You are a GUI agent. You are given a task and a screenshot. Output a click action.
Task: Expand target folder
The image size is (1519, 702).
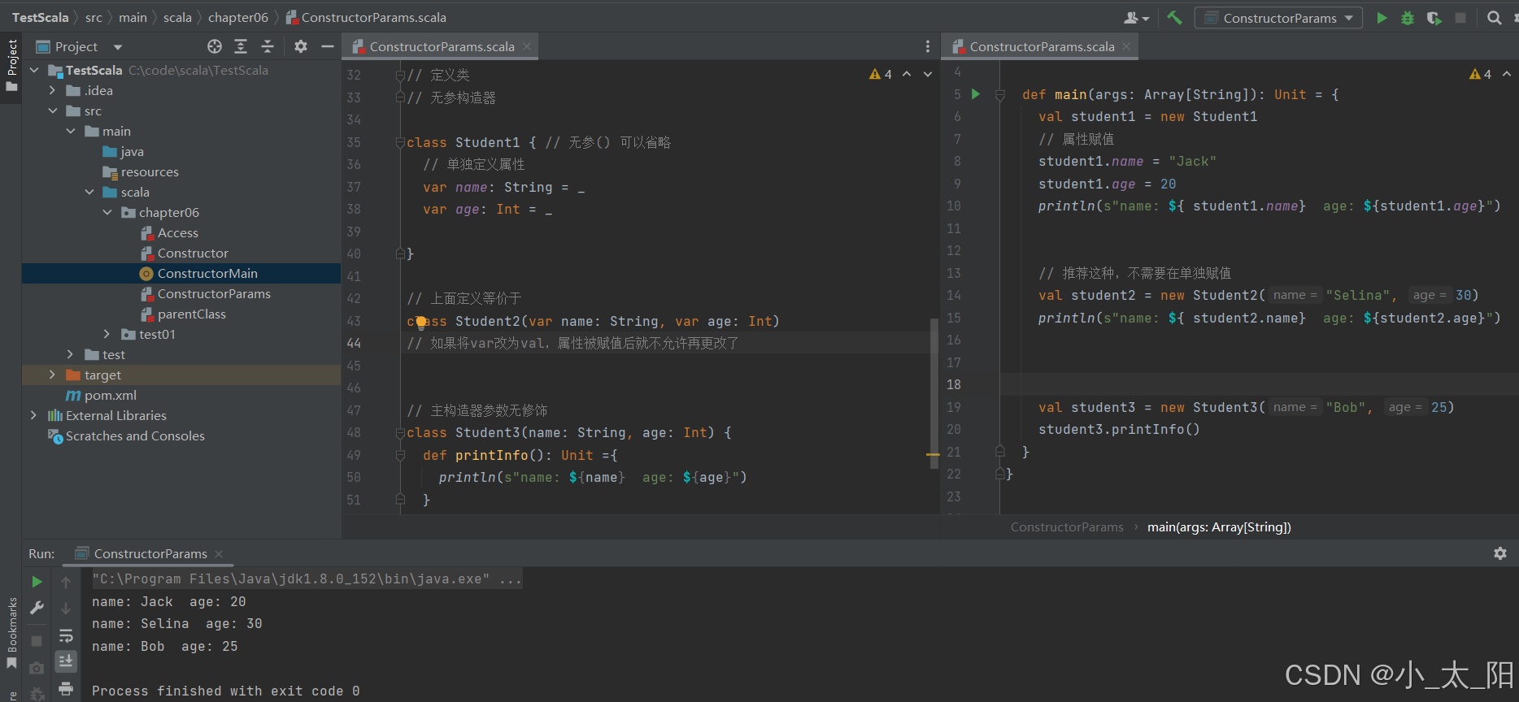coord(52,375)
